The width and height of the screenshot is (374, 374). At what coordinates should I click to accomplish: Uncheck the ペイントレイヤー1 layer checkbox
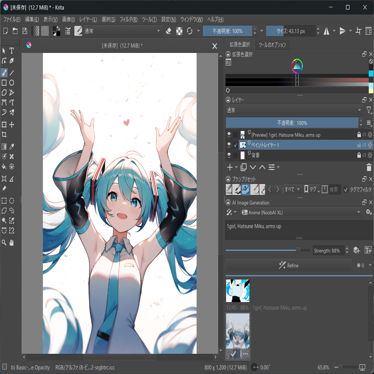click(235, 145)
